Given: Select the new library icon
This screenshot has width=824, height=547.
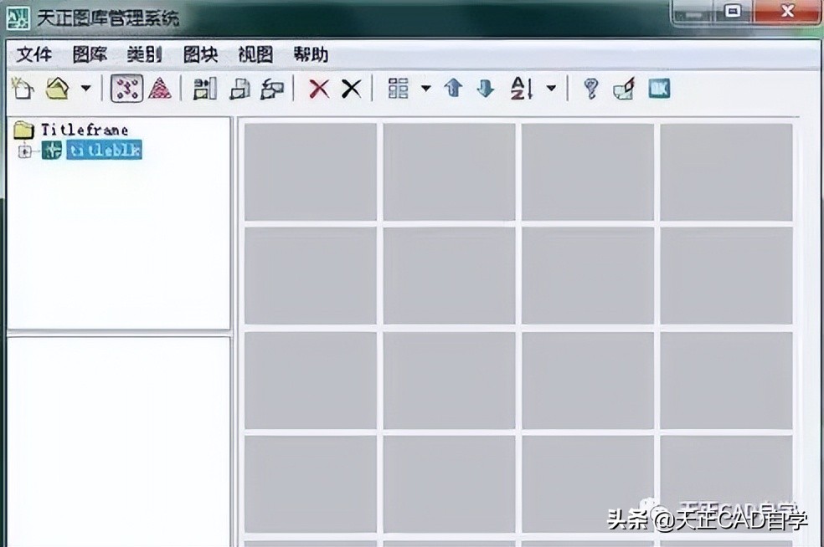Looking at the screenshot, I should pos(23,88).
